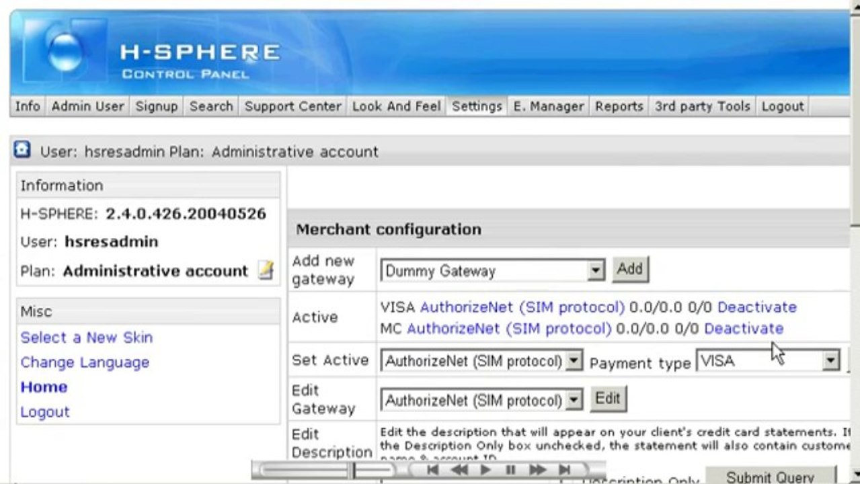
Task: Click the fast-forward button in playback bar
Action: click(x=537, y=470)
